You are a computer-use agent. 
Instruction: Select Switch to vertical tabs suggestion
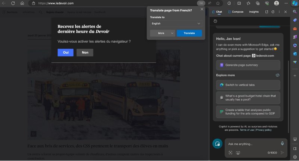tap(248, 85)
